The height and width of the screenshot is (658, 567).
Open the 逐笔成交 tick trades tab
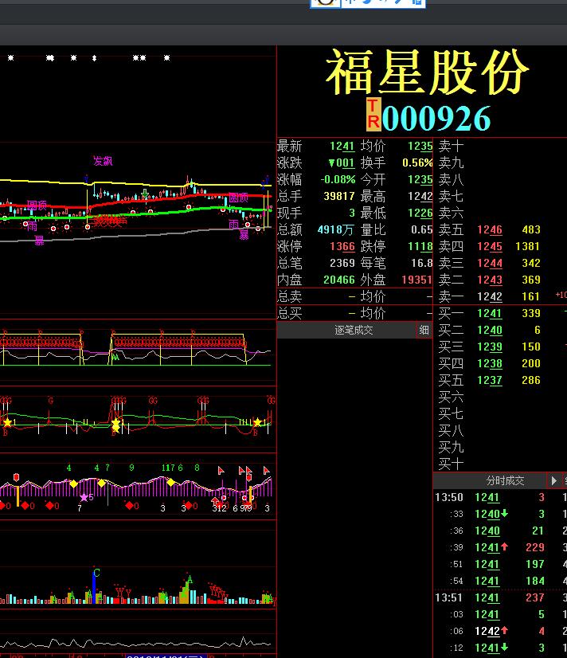(x=354, y=331)
